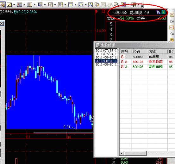Select the rectangle drawing tool
The image size is (175, 164).
[x=71, y=5]
